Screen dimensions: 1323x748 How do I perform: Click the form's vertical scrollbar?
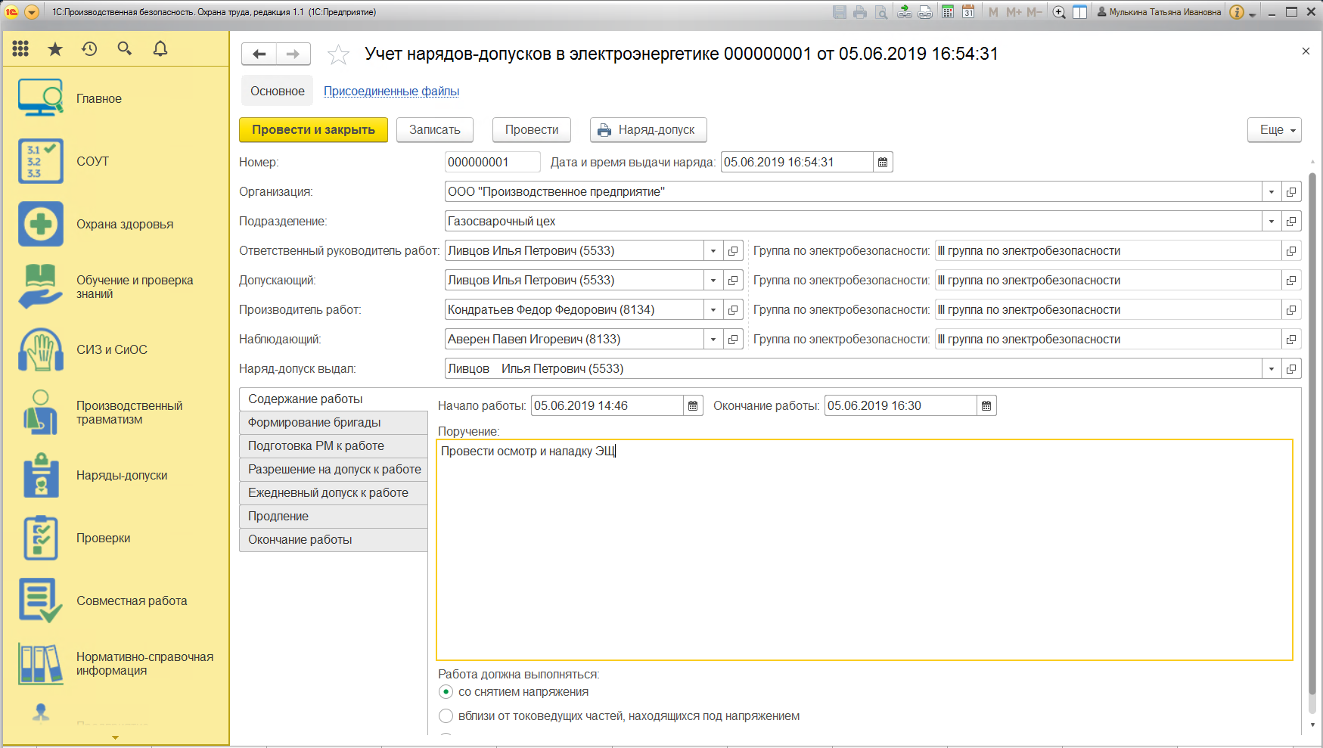[x=1312, y=442]
